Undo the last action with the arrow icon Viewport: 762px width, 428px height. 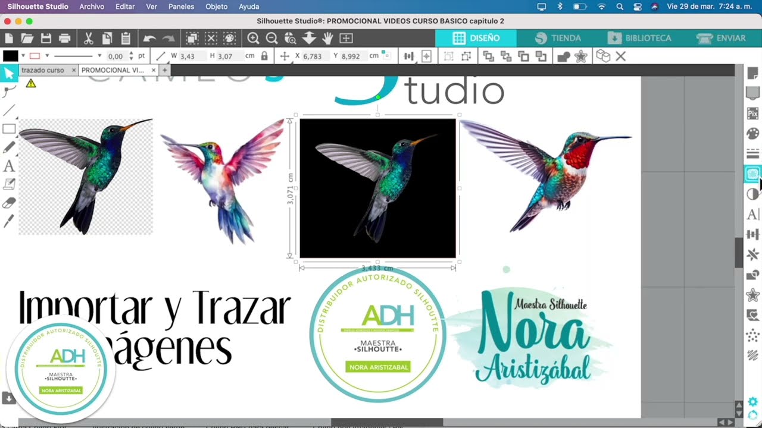(x=149, y=39)
